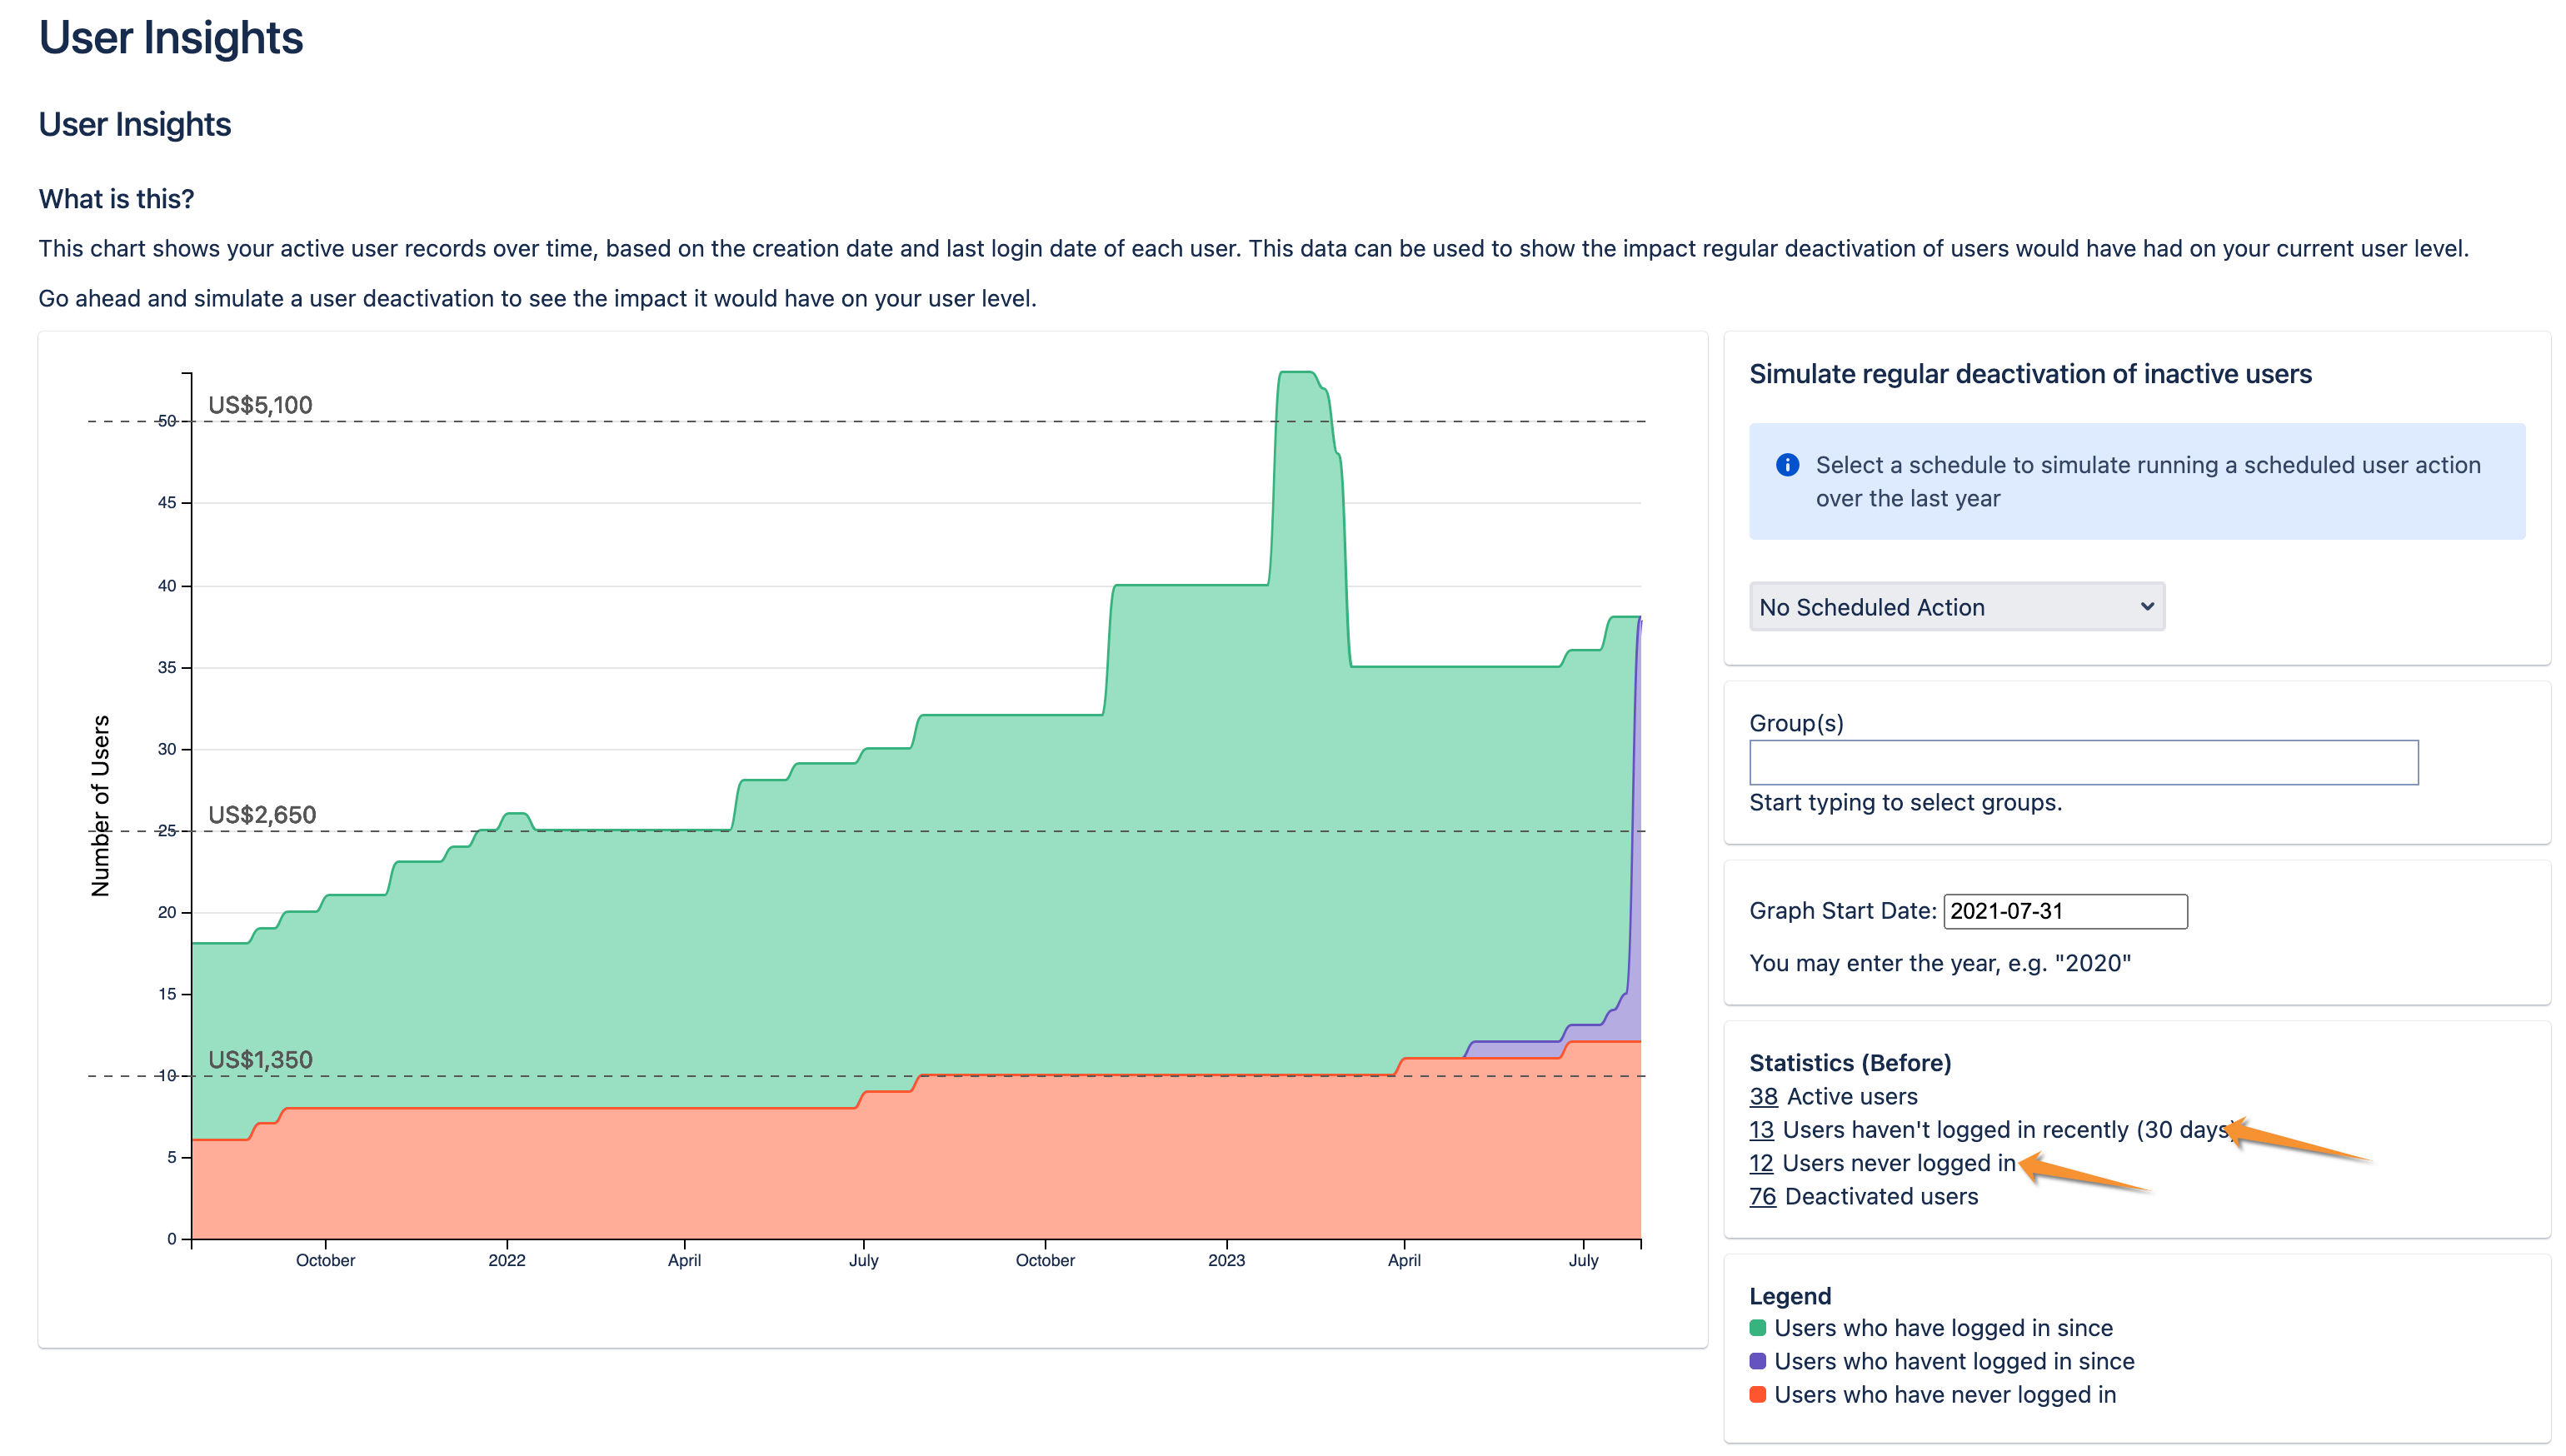Viewport: 2566px width, 1456px height.
Task: Open 13 users not logged in recently
Action: (1761, 1130)
